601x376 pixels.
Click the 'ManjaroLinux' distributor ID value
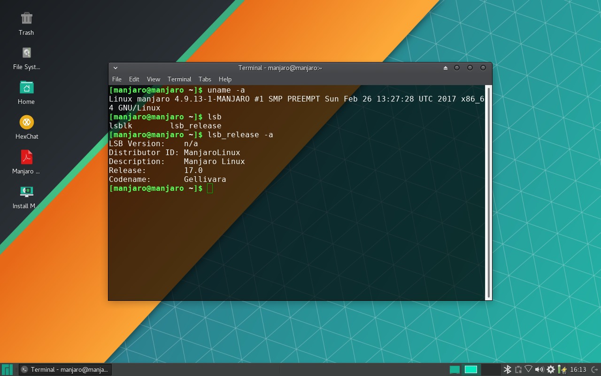click(x=212, y=153)
